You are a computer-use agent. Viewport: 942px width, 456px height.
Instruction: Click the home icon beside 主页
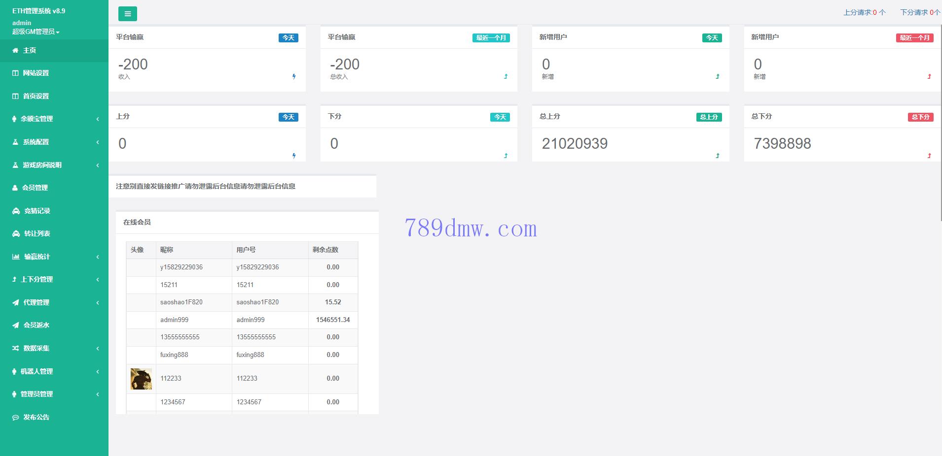point(15,50)
